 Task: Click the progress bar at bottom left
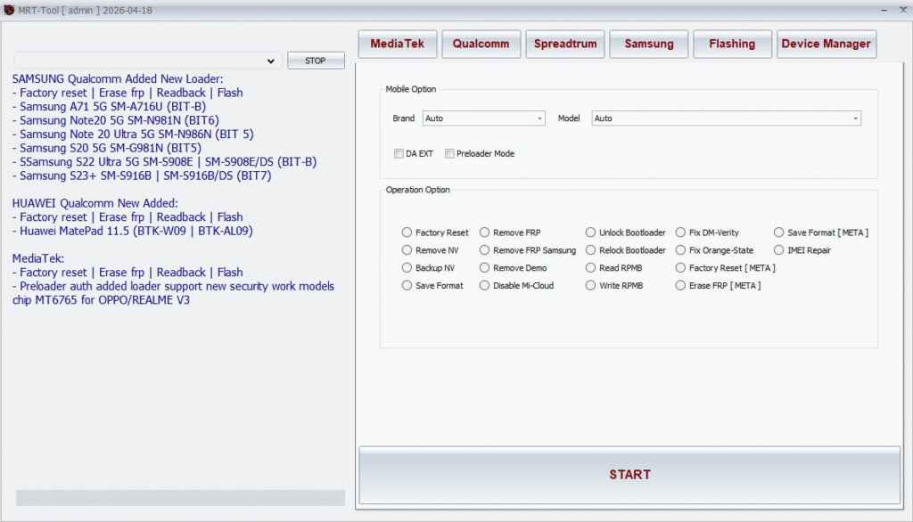pos(180,497)
